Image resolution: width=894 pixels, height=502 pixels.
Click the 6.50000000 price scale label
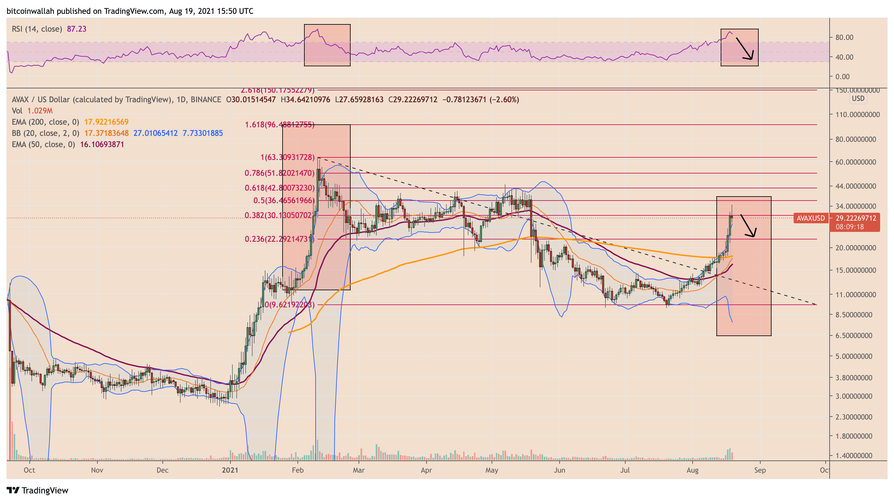point(853,335)
